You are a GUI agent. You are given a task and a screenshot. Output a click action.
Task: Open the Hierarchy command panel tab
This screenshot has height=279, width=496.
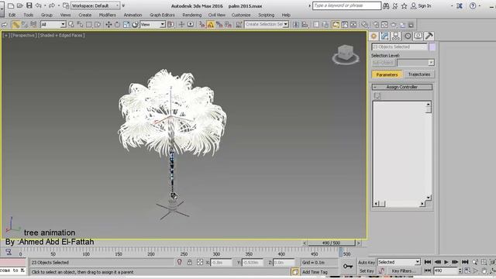tap(396, 36)
